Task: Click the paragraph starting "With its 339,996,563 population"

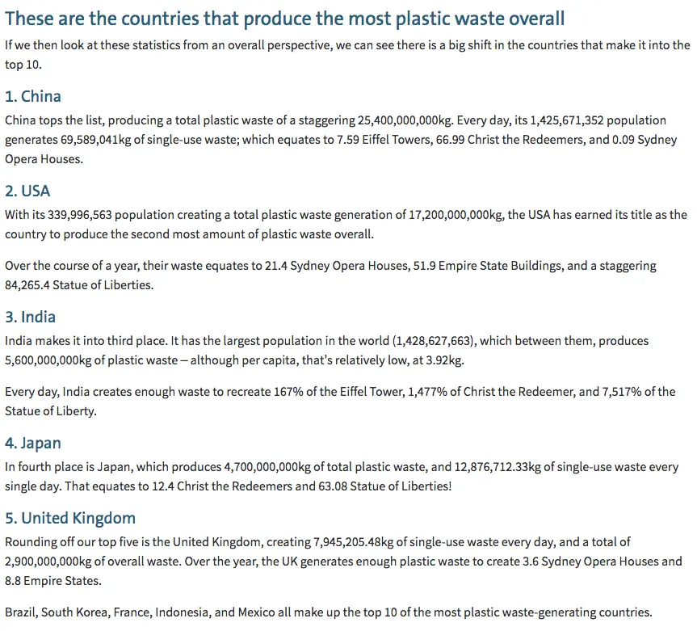Action: [x=346, y=225]
